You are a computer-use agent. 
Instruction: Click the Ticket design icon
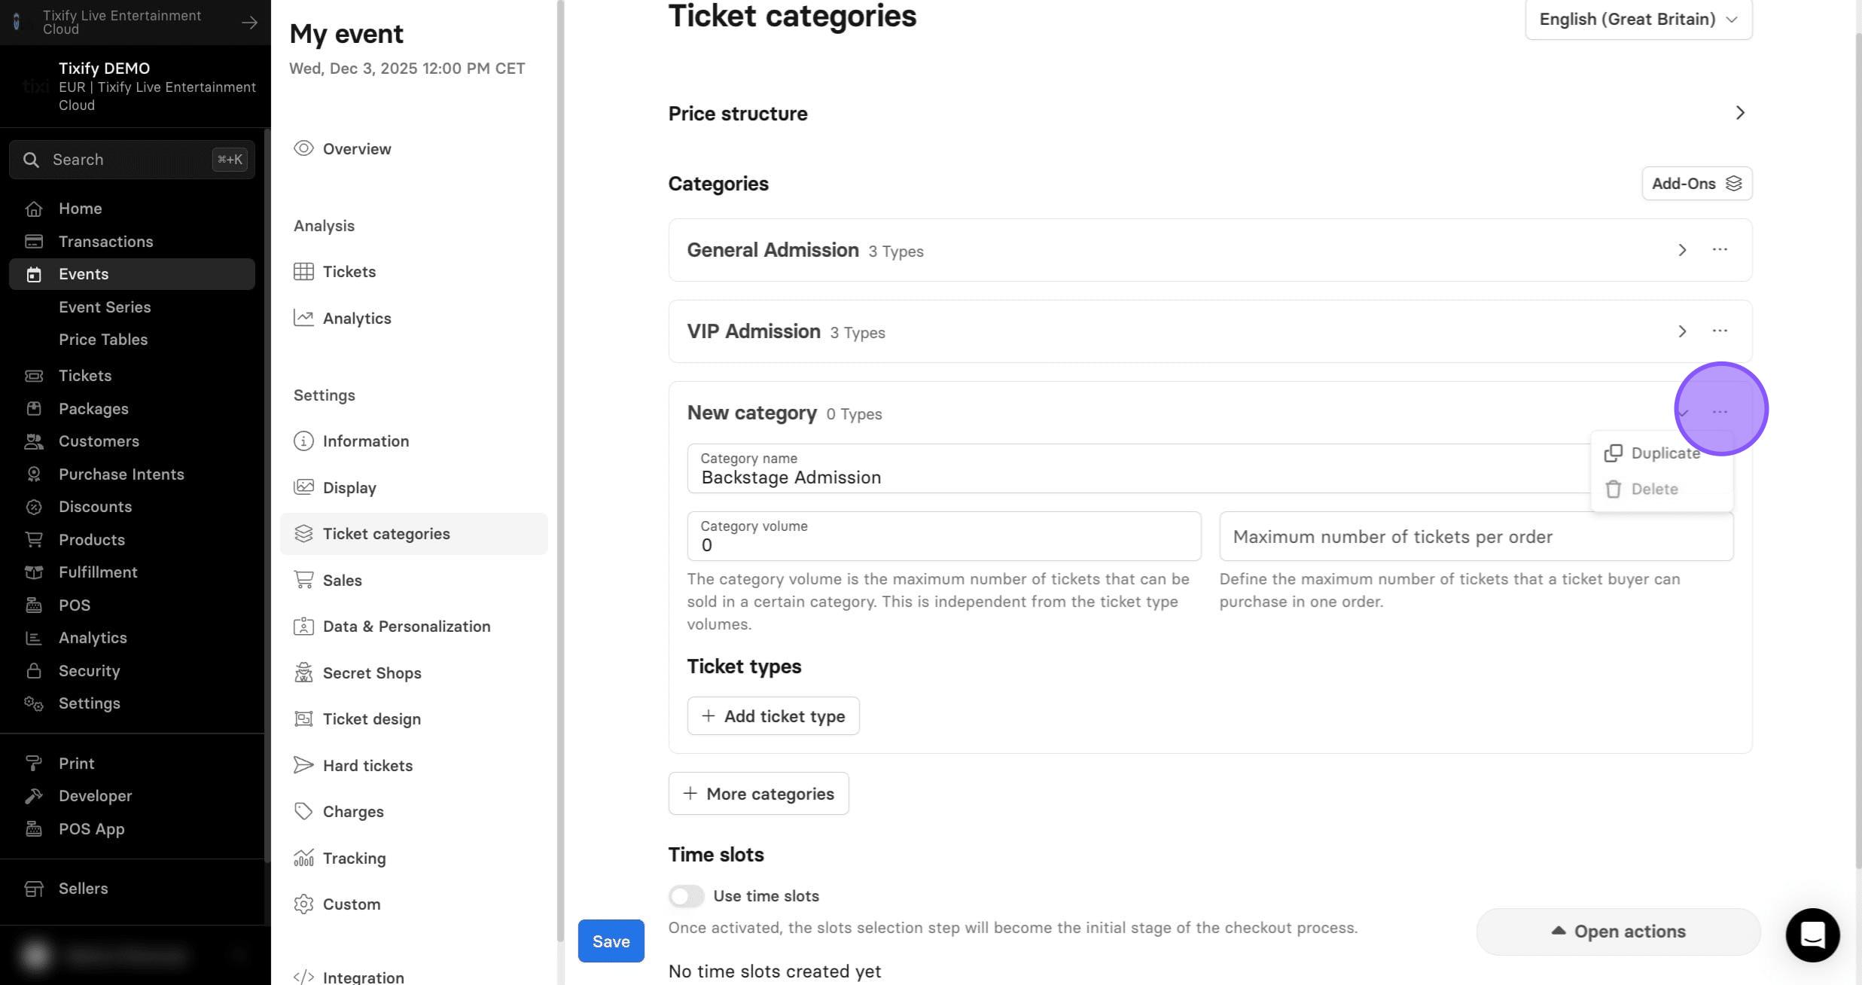click(303, 719)
